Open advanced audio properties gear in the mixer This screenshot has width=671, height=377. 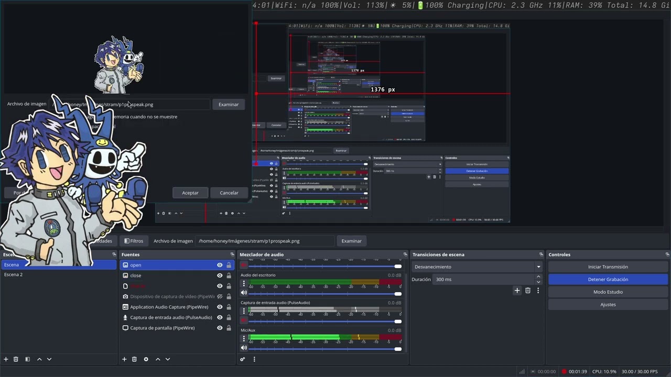242,359
